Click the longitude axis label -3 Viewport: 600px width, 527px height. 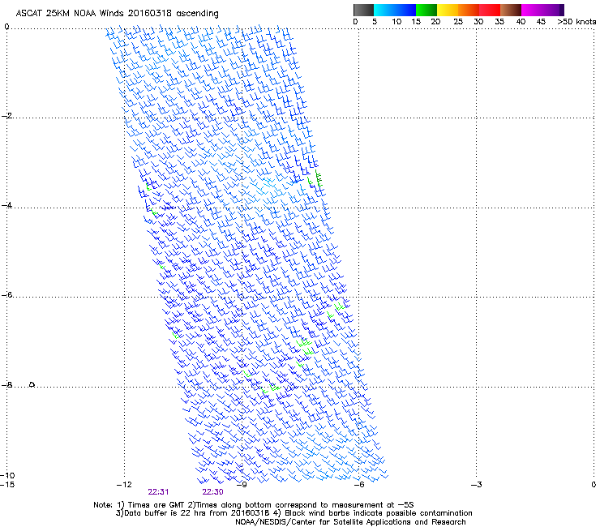coord(476,485)
